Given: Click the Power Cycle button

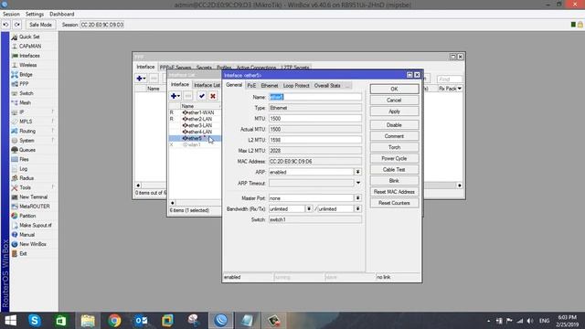Looking at the screenshot, I should 394,158.
